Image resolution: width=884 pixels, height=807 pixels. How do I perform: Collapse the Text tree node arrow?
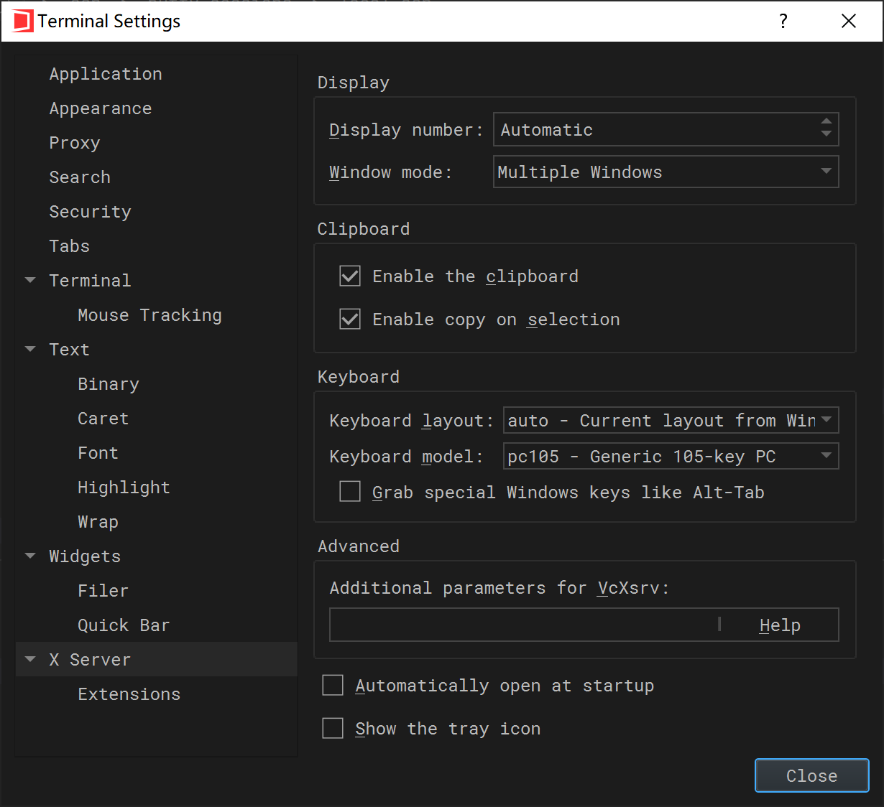tap(30, 349)
